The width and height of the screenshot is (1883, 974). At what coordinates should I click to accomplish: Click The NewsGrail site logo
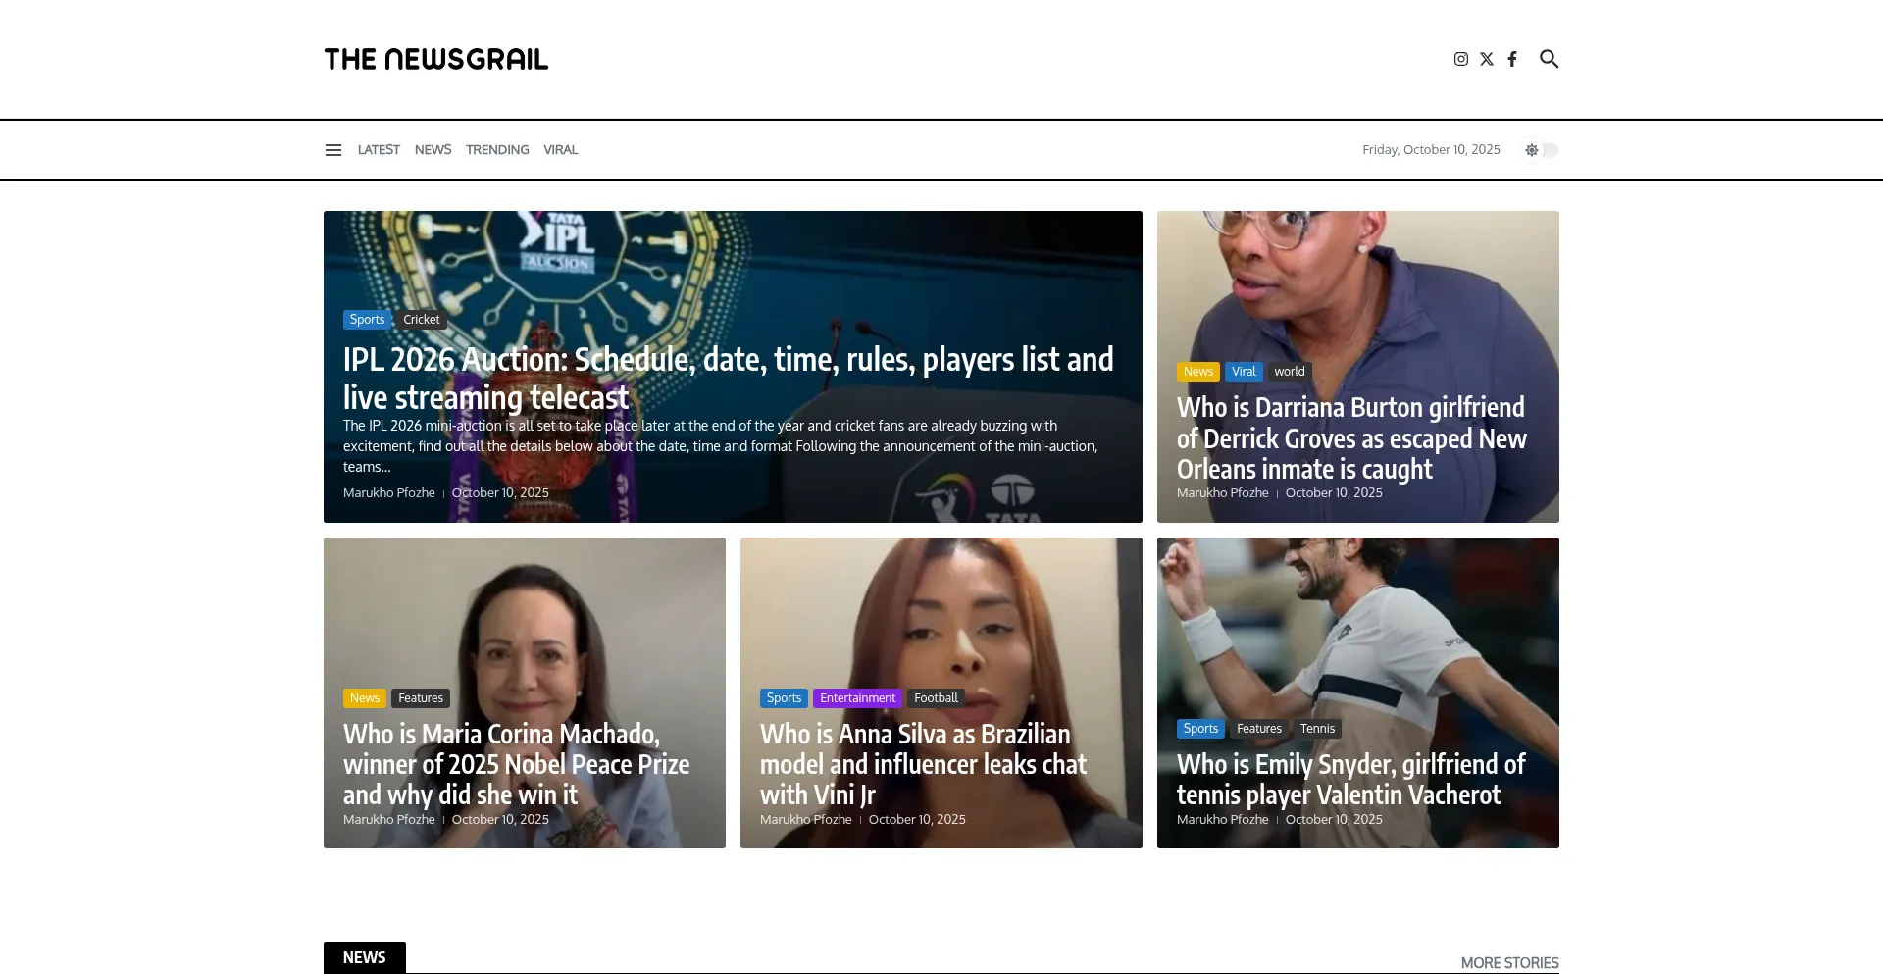pyautogui.click(x=436, y=59)
